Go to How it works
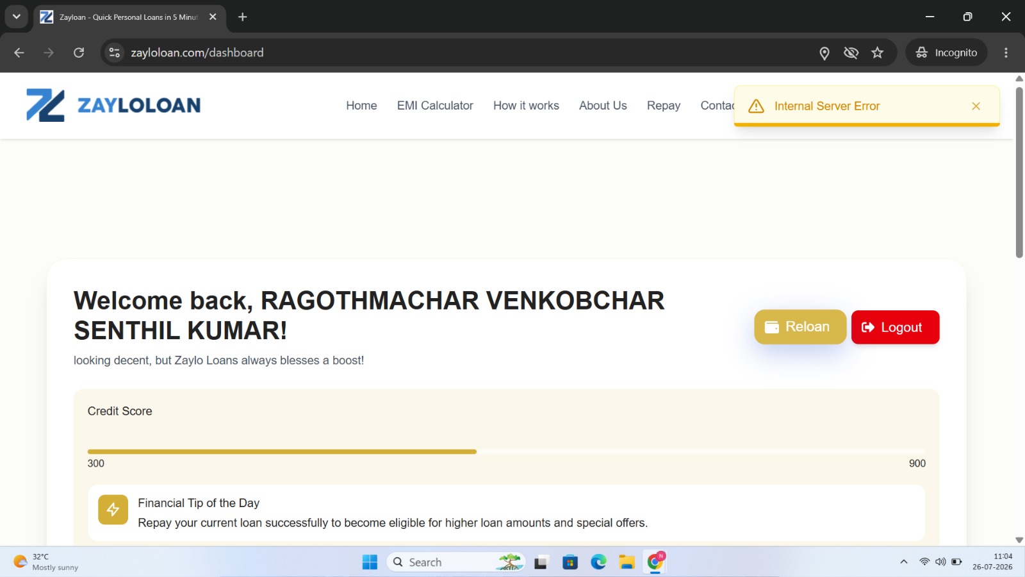The width and height of the screenshot is (1025, 577). (x=526, y=106)
